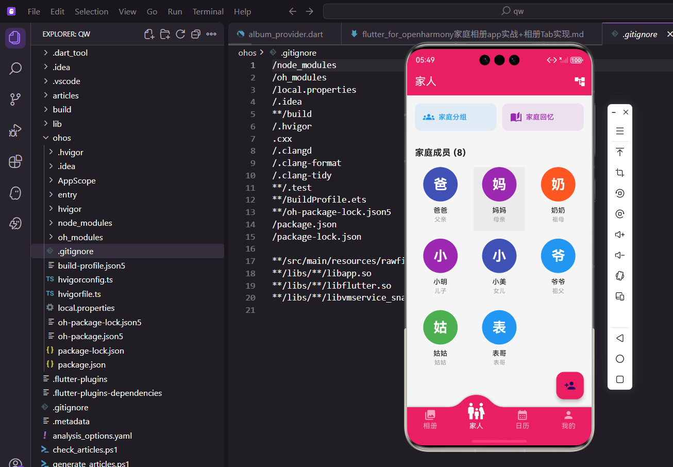Expand the .dart_tool folder
The height and width of the screenshot is (467, 673).
(x=127, y=53)
